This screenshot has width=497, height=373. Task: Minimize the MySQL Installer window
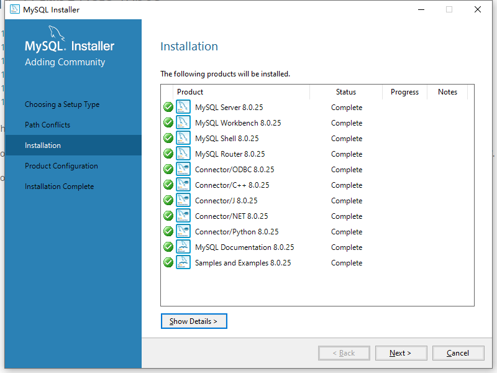pyautogui.click(x=421, y=9)
